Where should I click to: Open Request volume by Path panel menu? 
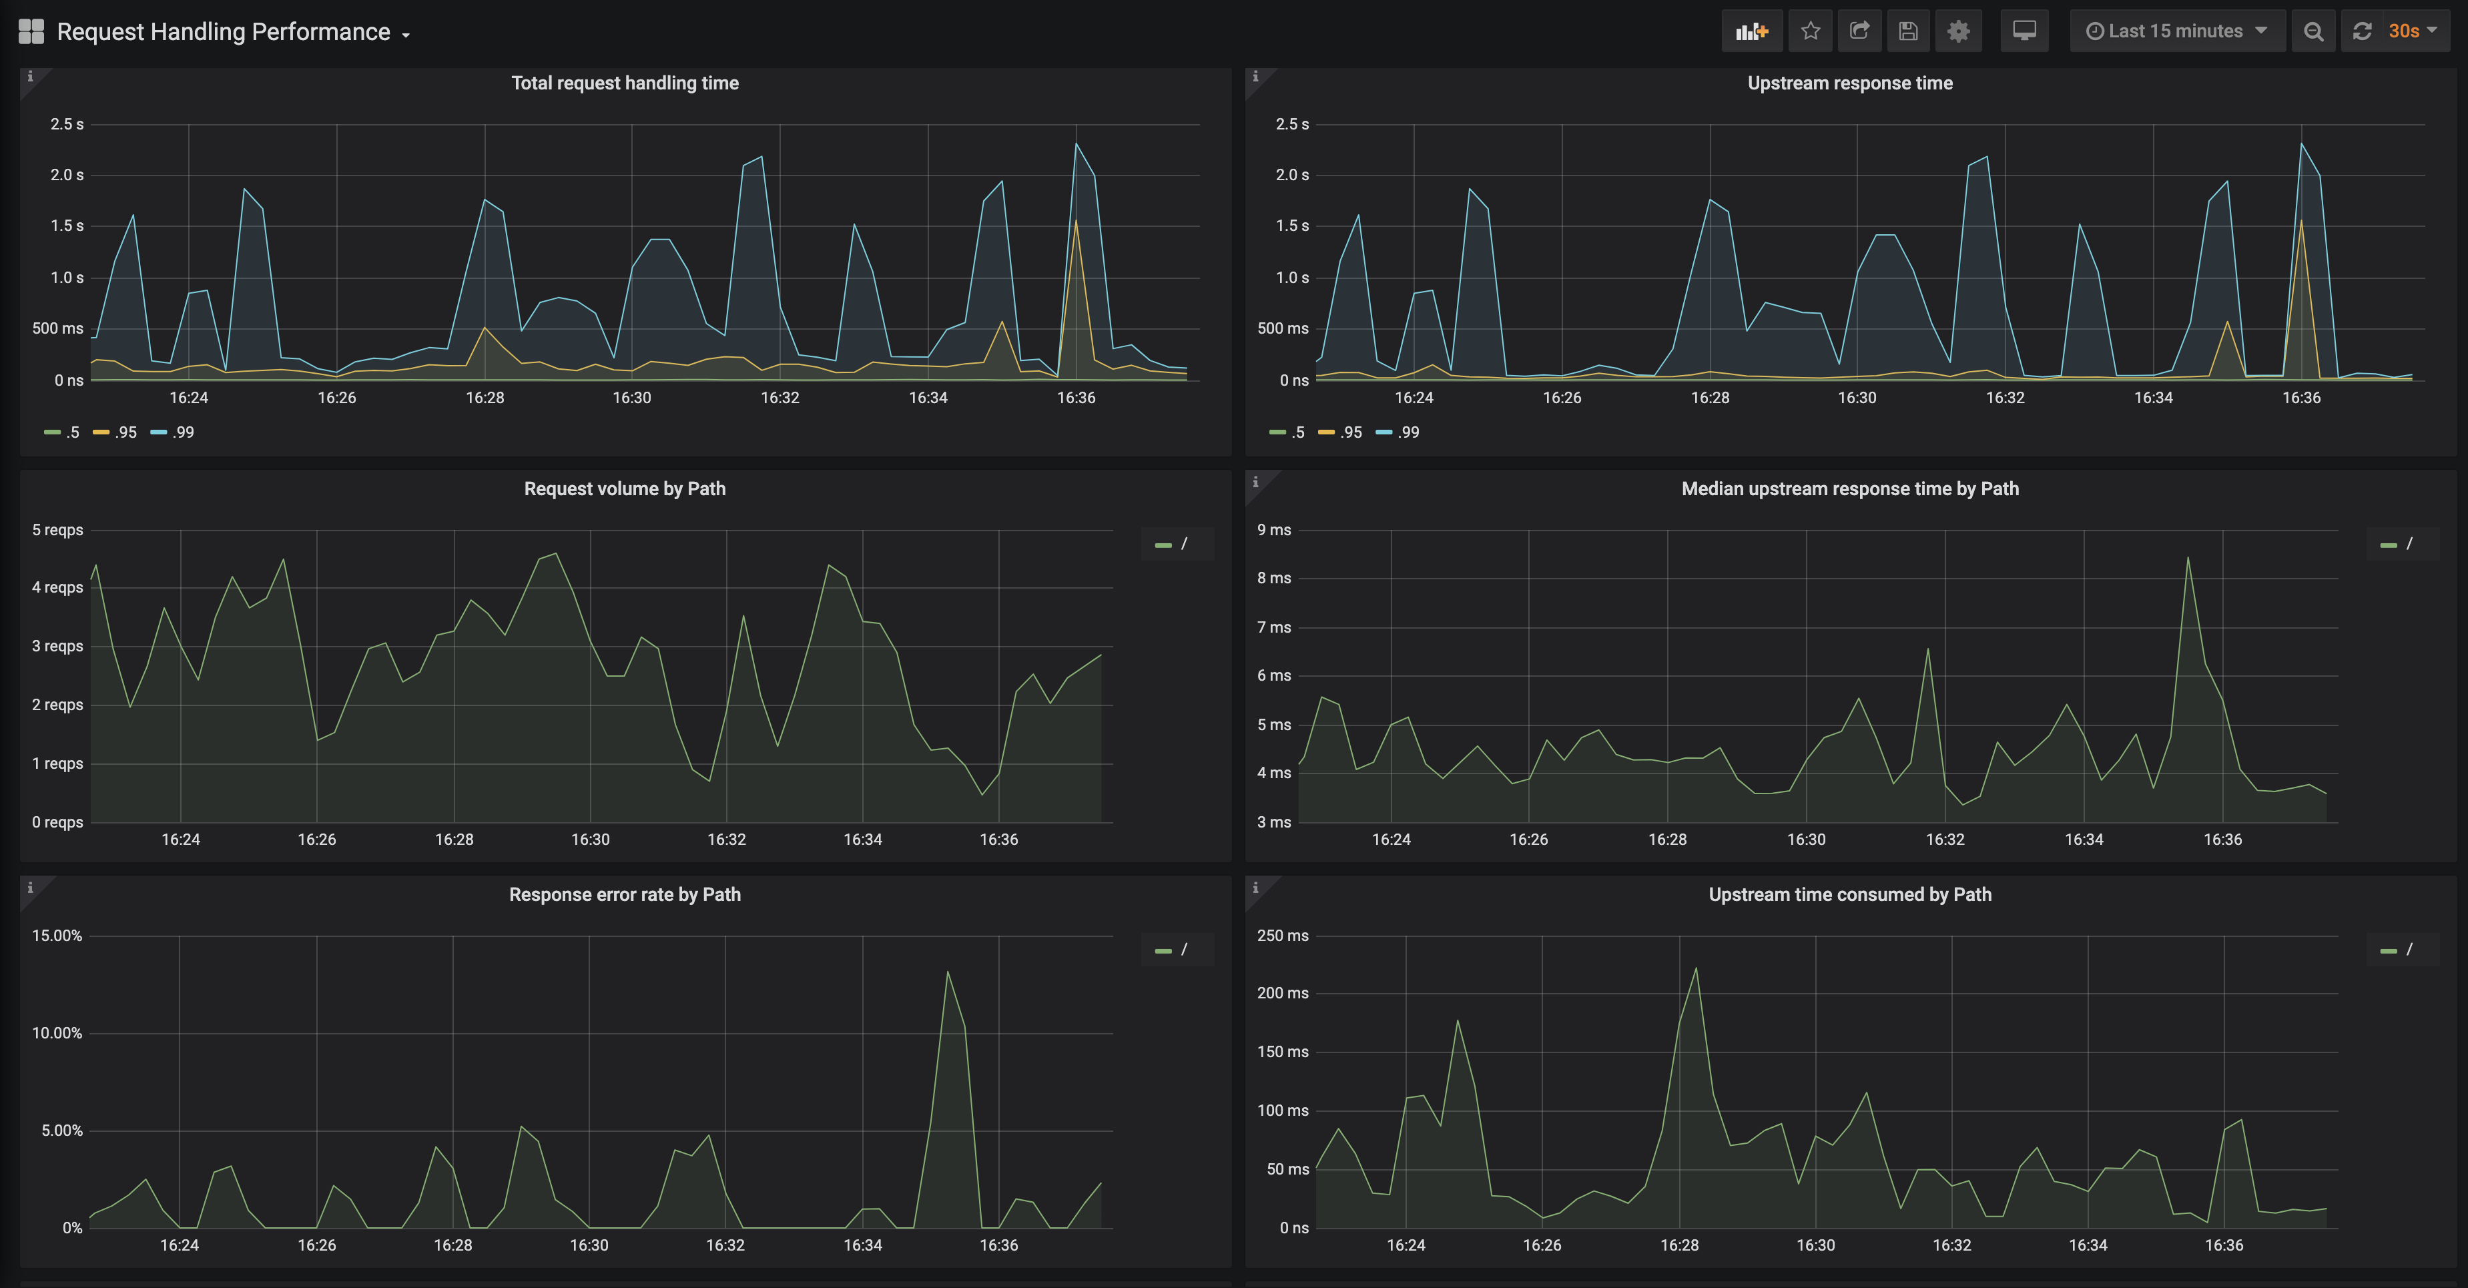pyautogui.click(x=625, y=489)
